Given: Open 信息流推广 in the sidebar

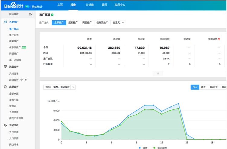Looking at the screenshot, I should pos(15,47).
